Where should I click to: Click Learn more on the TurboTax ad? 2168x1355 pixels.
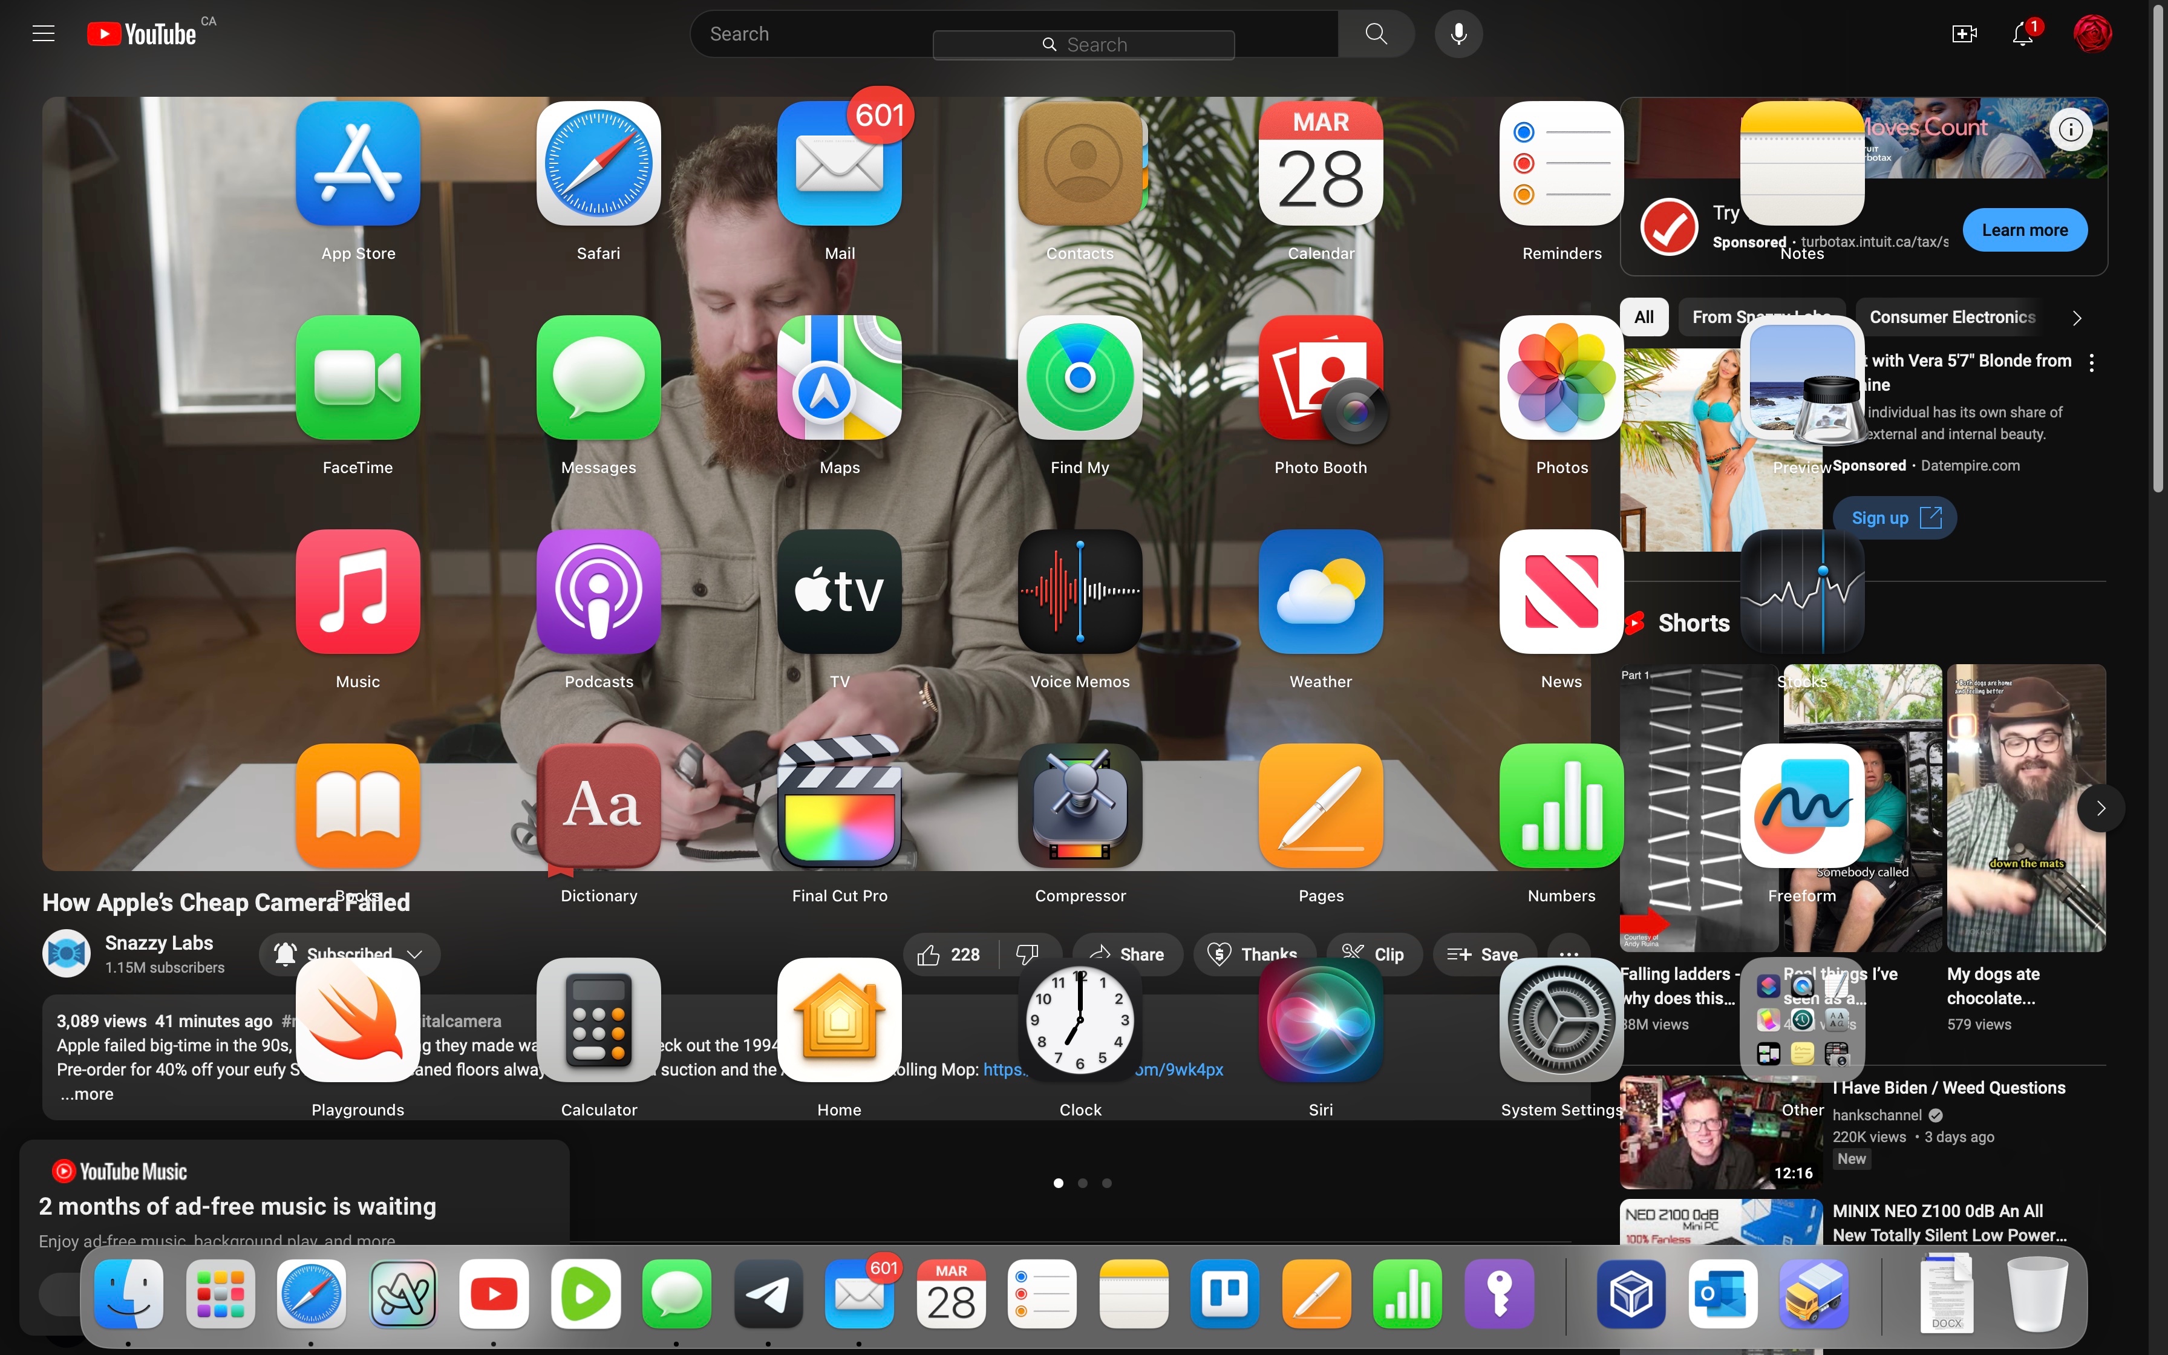2025,229
